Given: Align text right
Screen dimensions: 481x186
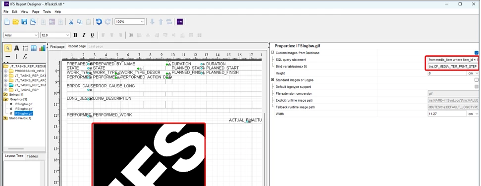Looking at the screenshot, I should coord(120,35).
